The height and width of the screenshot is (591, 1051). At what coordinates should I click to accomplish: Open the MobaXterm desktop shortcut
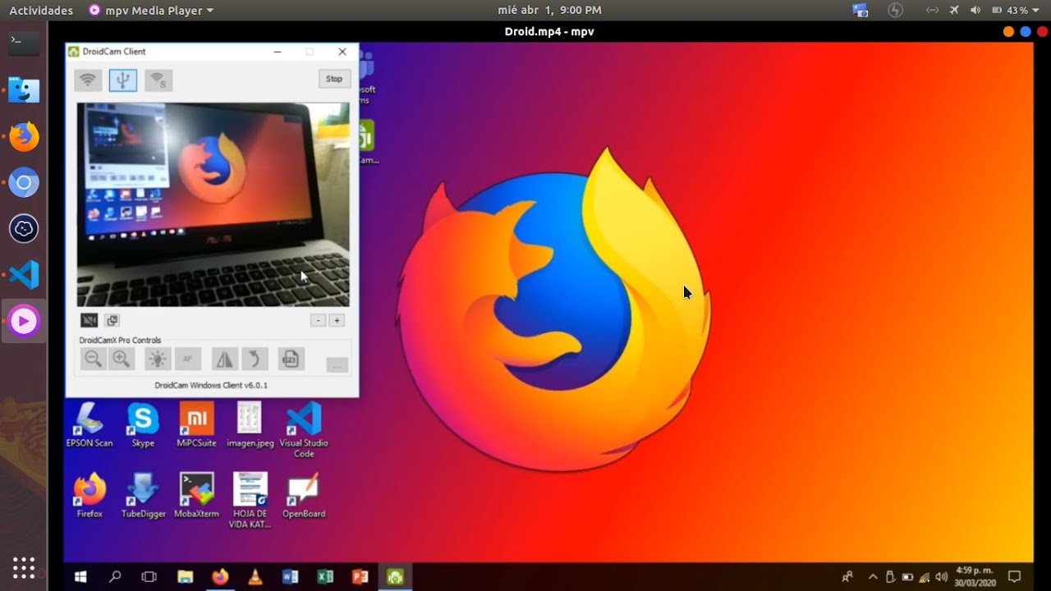pos(196,495)
